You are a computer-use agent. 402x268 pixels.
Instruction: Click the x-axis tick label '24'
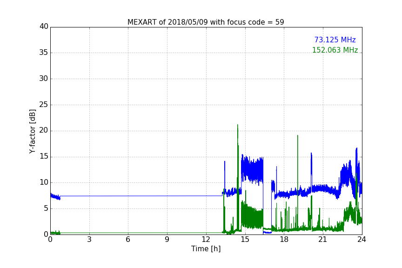(362, 240)
